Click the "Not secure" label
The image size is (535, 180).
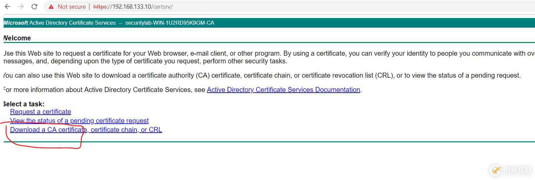[72, 7]
